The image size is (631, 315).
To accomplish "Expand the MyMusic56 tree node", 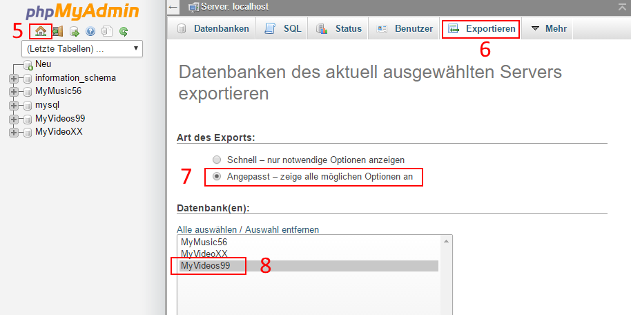I will tap(14, 92).
